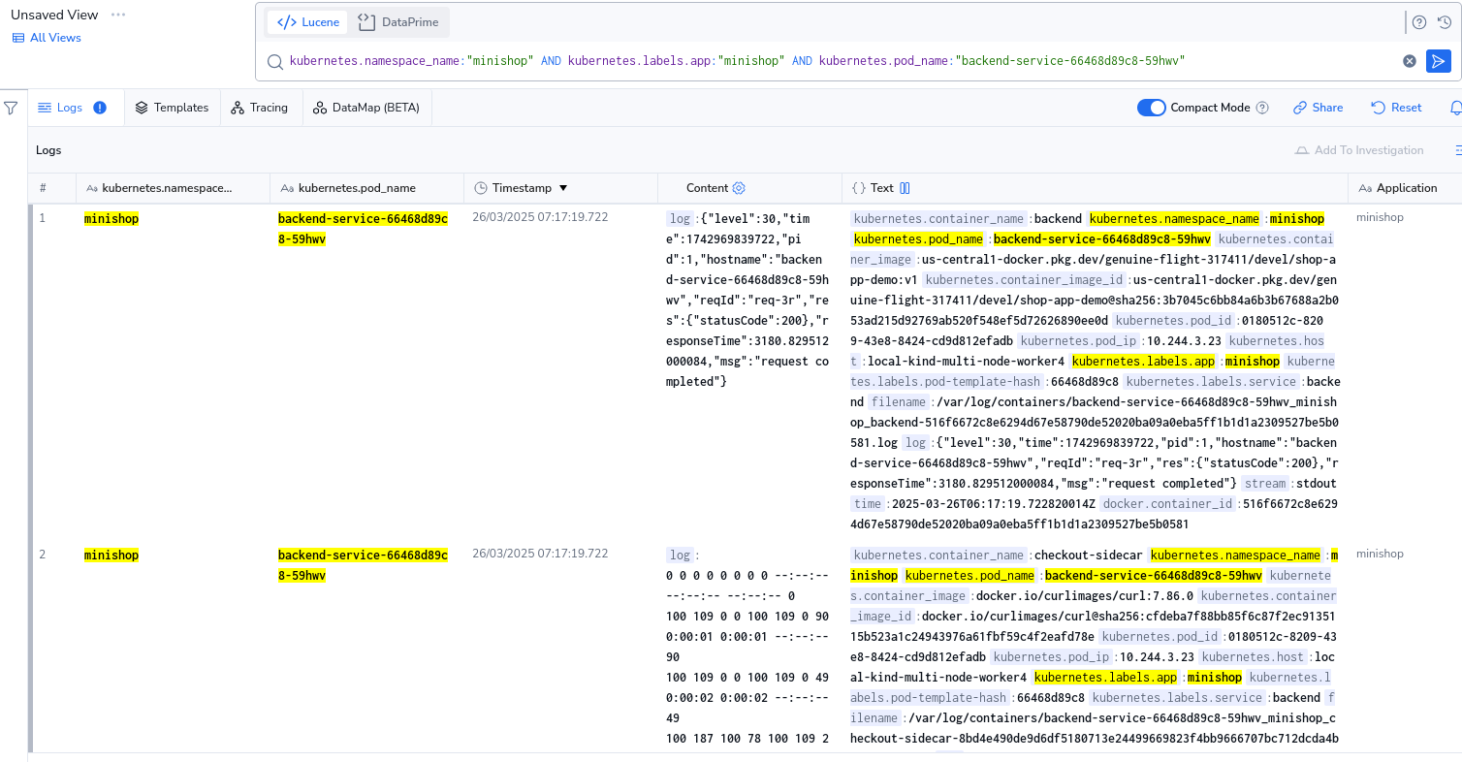
Task: Switch query language to Lucene
Action: (307, 22)
